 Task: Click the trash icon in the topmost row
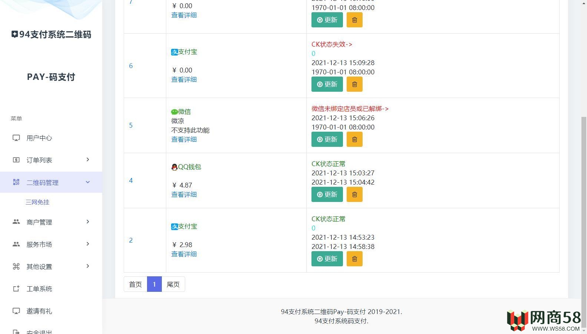click(x=354, y=20)
